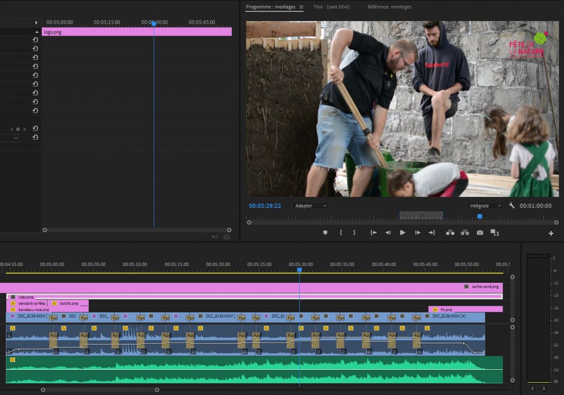Go to In point using the arrow icon
The image size is (564, 395).
373,233
